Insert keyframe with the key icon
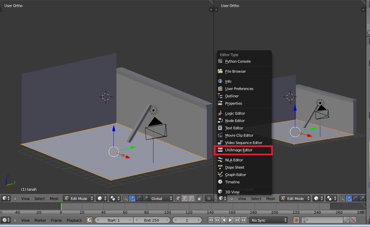 346,220
